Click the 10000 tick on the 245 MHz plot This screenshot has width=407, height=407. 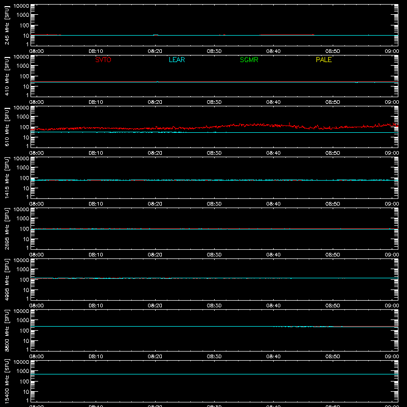point(21,6)
